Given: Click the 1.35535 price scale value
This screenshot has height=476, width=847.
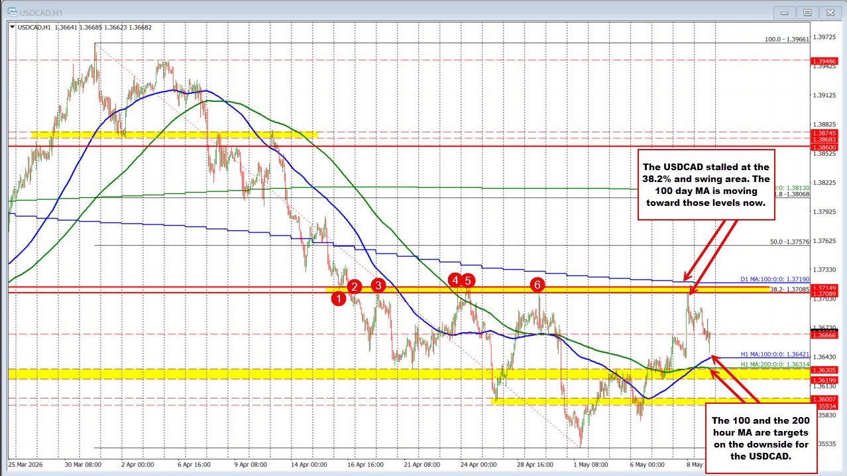Looking at the screenshot, I should coord(826,444).
